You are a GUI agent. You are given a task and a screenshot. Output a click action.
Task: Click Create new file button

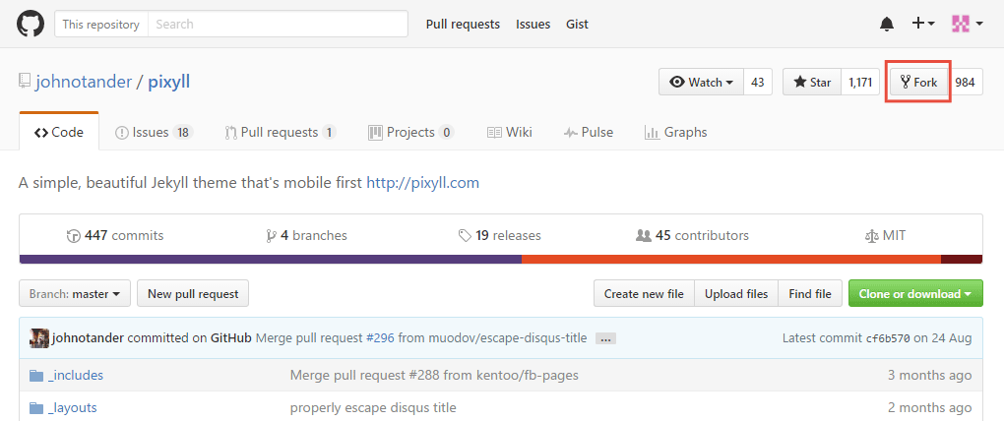tap(644, 294)
